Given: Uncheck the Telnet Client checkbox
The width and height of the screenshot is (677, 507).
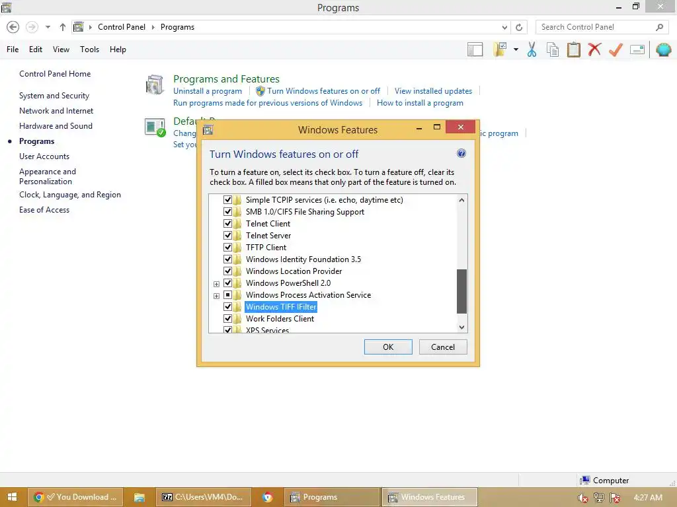Looking at the screenshot, I should pyautogui.click(x=227, y=224).
